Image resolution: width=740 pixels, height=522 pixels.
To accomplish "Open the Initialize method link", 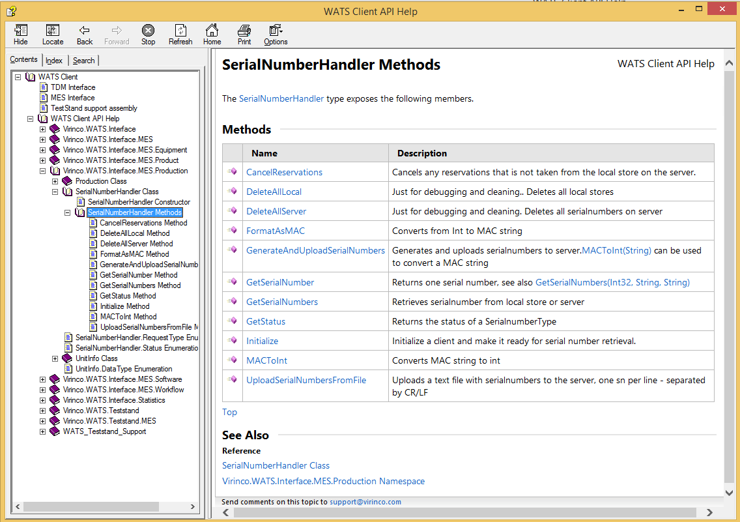I will (x=262, y=341).
